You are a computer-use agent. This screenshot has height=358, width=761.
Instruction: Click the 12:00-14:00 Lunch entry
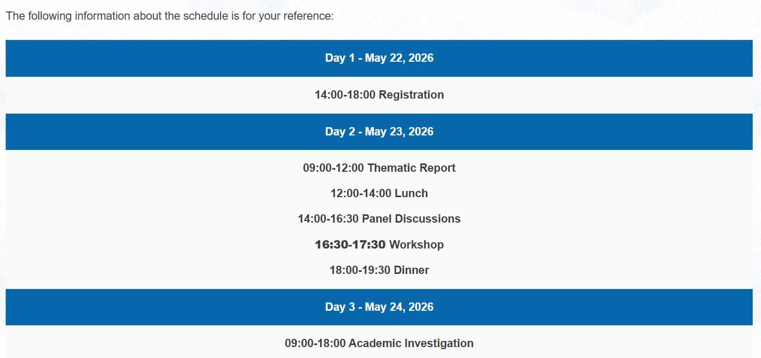click(x=379, y=194)
